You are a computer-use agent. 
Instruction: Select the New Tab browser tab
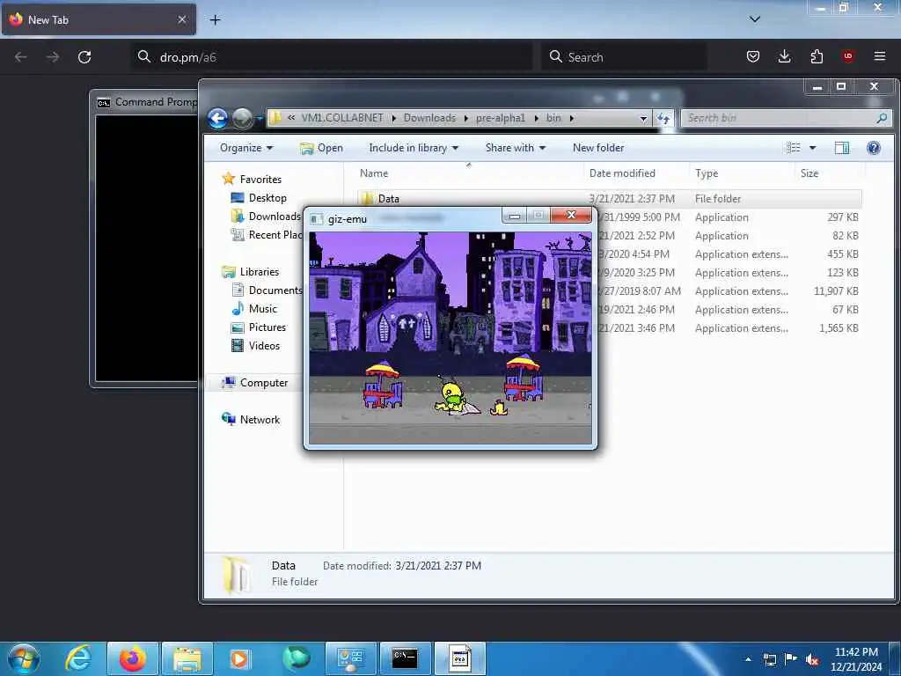99,19
